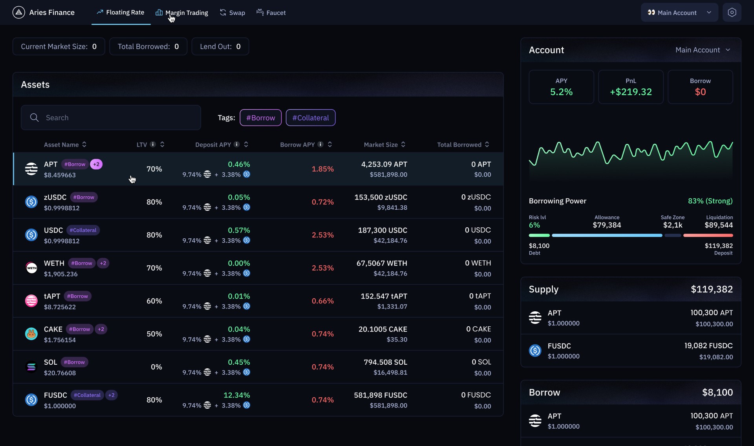Click the USDC token icon in the USDC row

point(31,235)
